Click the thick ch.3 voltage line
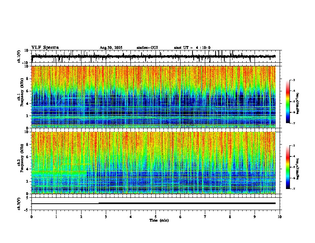Viewport: 315px width, 243px height. pos(187,203)
